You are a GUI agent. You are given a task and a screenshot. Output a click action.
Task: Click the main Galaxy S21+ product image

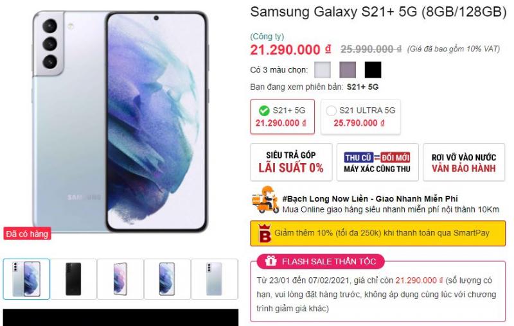tap(120, 122)
